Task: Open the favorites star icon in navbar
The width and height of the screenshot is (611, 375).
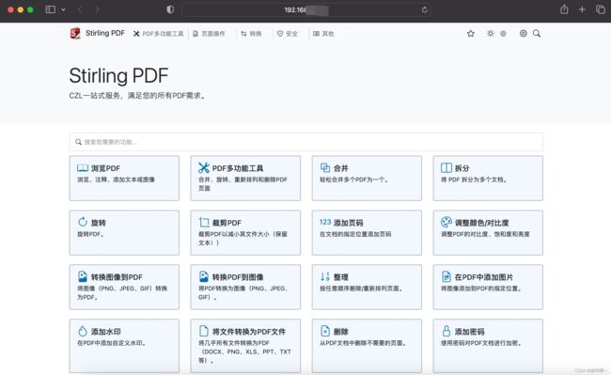Action: (x=471, y=34)
